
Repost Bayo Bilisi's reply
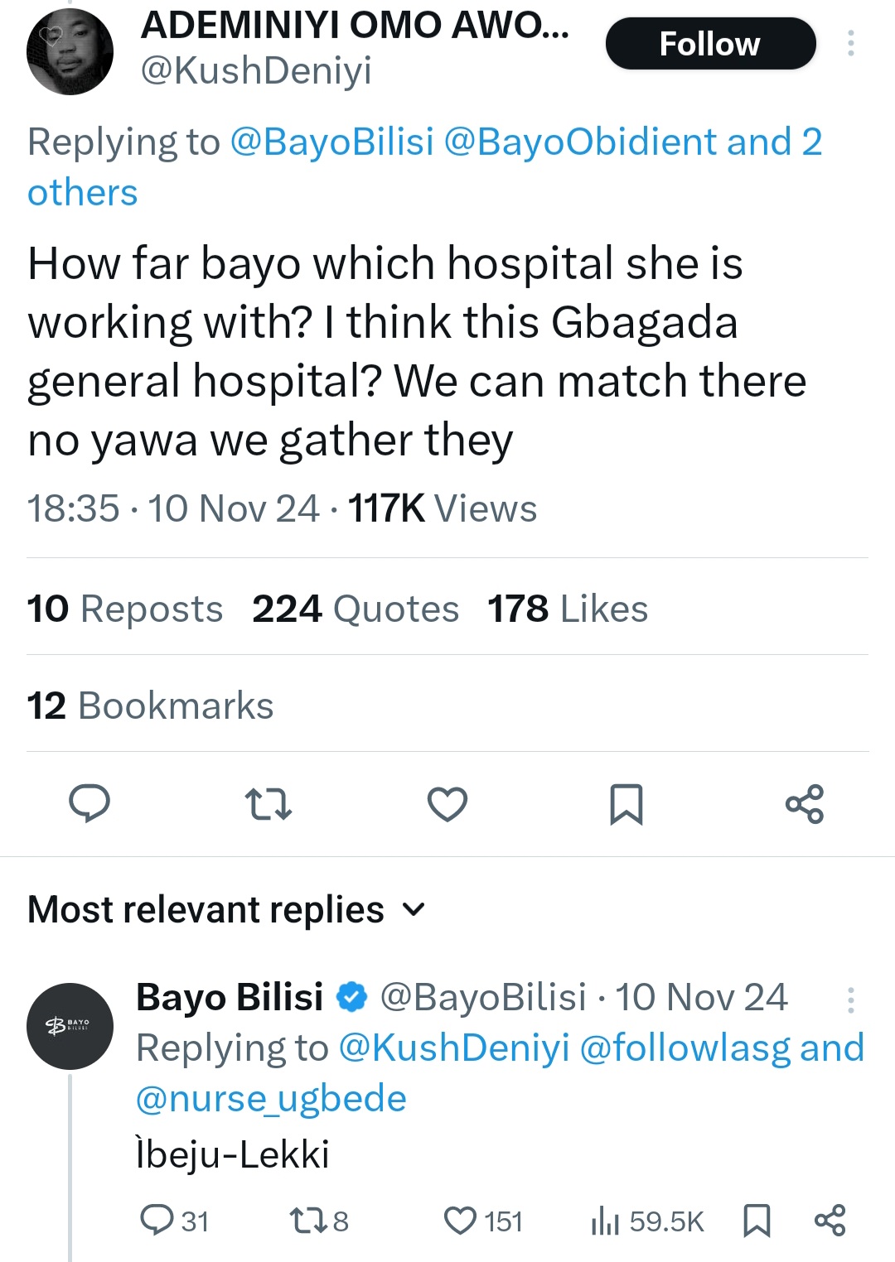[302, 1221]
